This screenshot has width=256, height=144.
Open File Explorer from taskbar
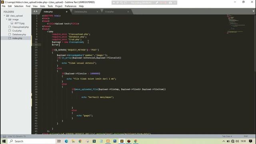click(x=73, y=141)
